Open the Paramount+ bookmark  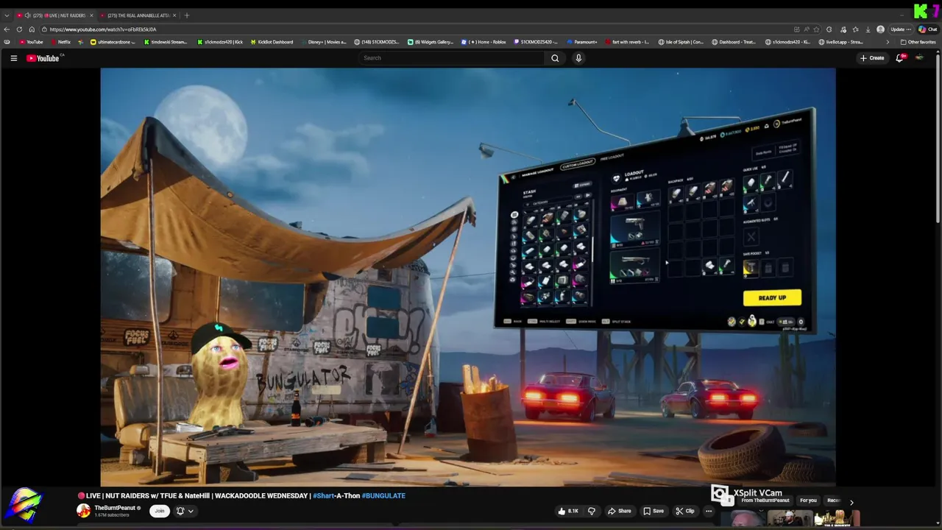click(x=582, y=42)
